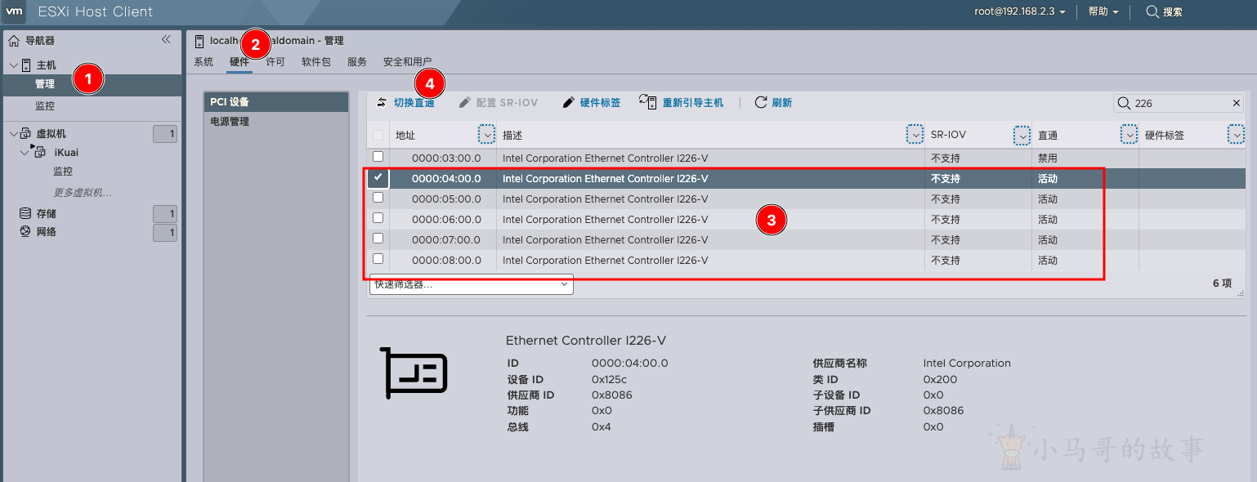Click the VMware vm logo icon
This screenshot has width=1257, height=482.
[x=15, y=12]
